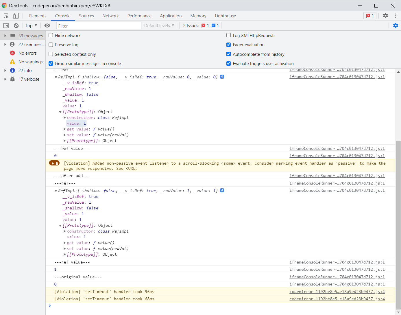Expand the first constructor: class RefImpl
The image size is (401, 315).
point(64,118)
